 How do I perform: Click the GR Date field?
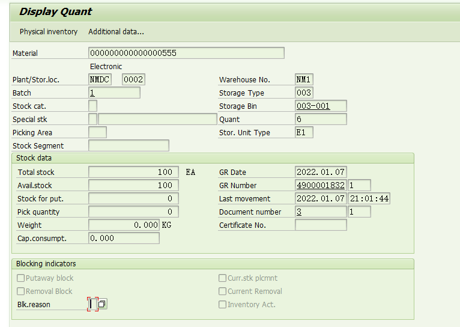(x=321, y=172)
